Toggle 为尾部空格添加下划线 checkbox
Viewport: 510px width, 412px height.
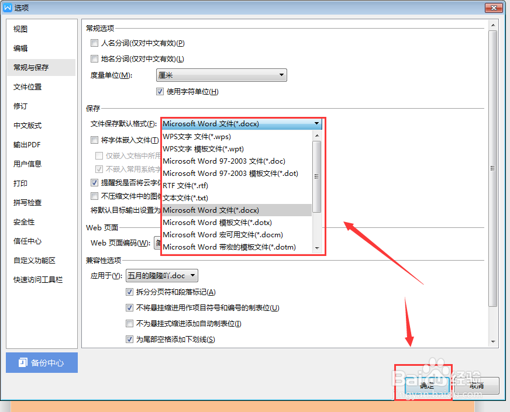[x=129, y=340]
